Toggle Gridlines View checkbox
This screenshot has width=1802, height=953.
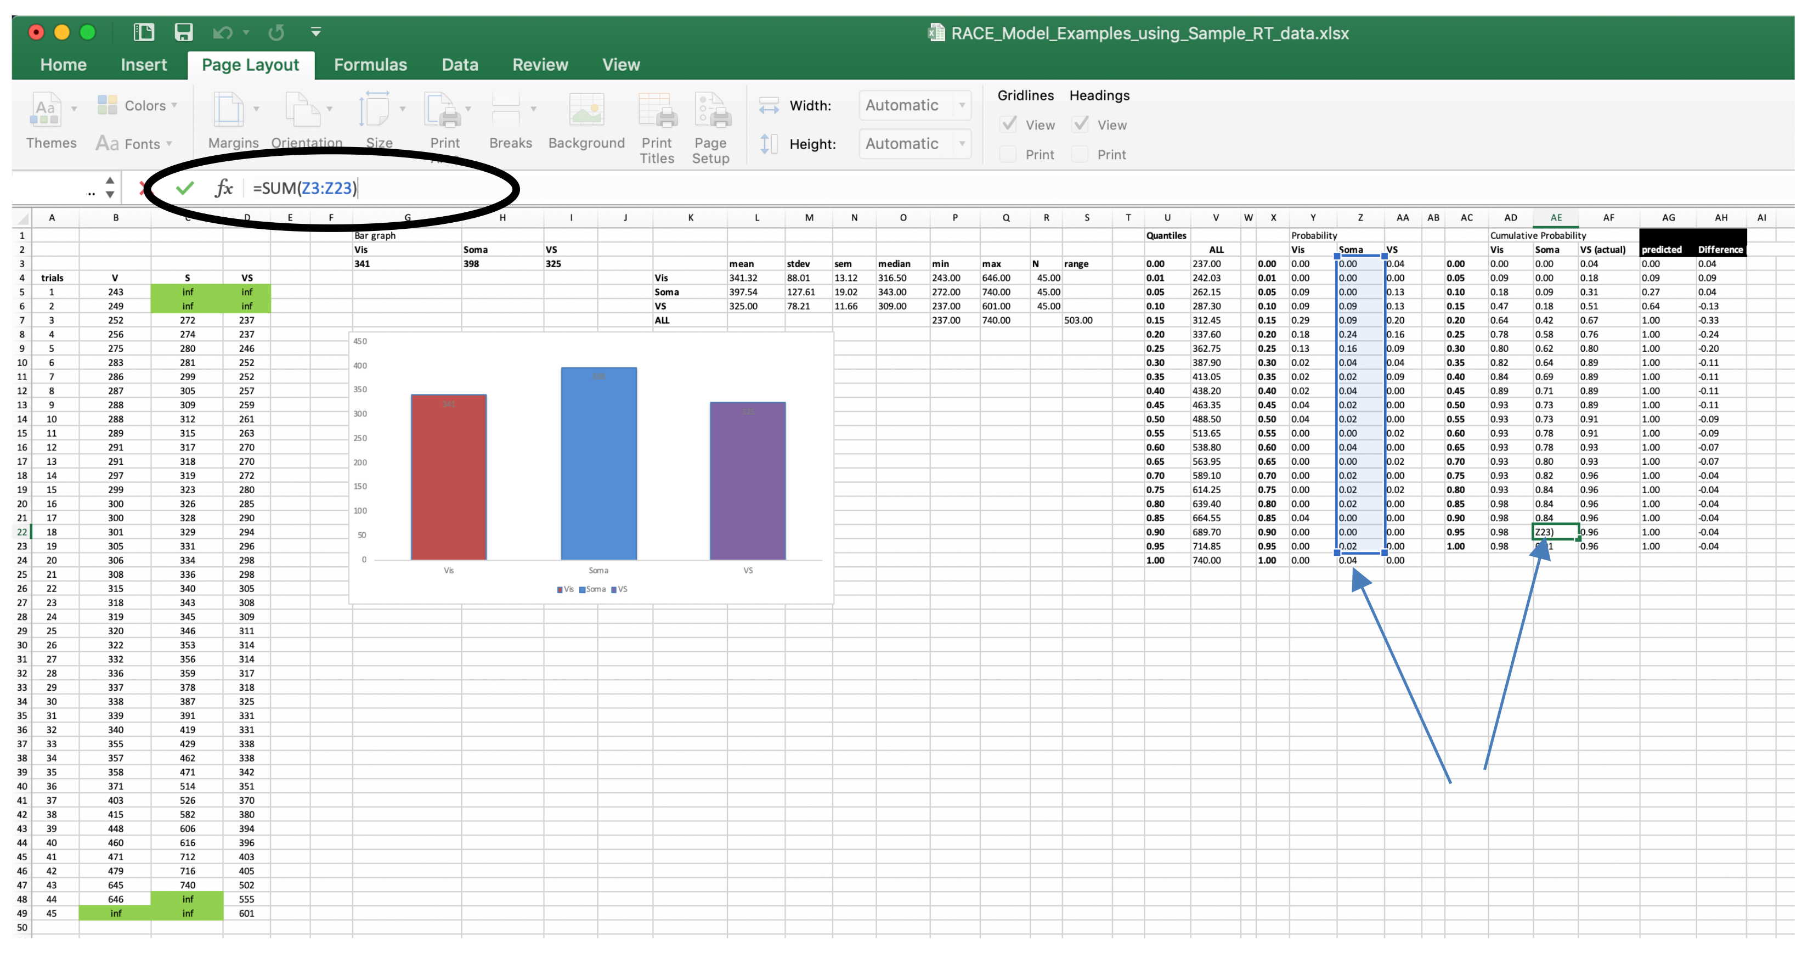coord(1009,125)
